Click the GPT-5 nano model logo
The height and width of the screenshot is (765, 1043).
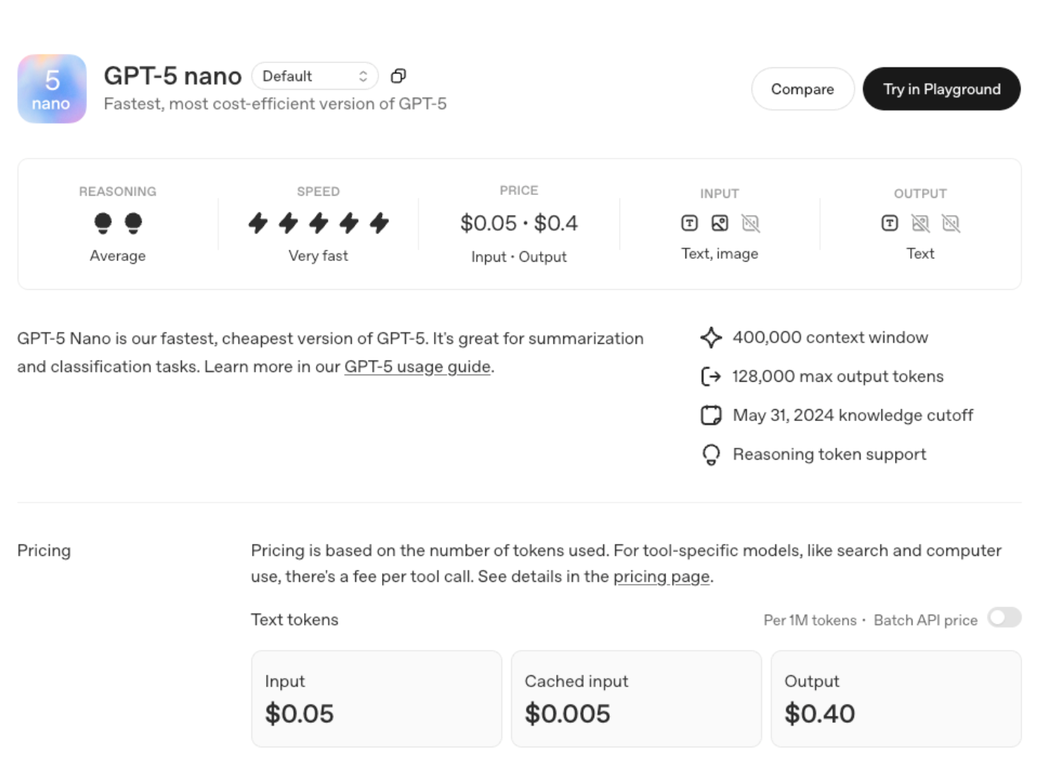coord(52,89)
